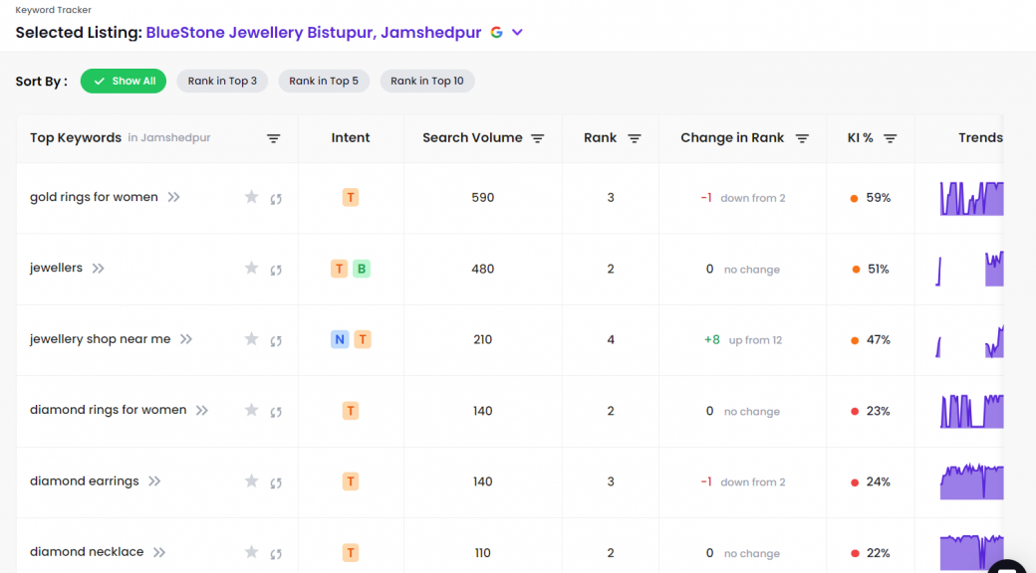The width and height of the screenshot is (1036, 573).
Task: Click the Trends column header
Action: [x=980, y=137]
